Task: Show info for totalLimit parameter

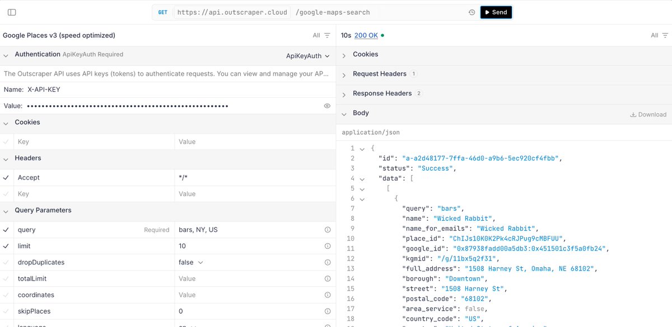Action: (x=328, y=278)
